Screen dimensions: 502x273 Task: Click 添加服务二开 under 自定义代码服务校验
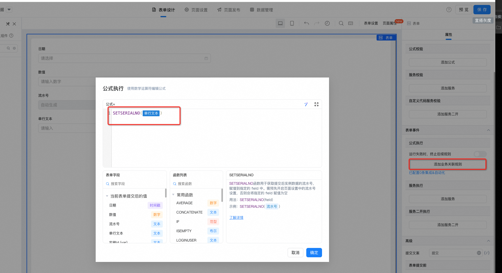448,114
